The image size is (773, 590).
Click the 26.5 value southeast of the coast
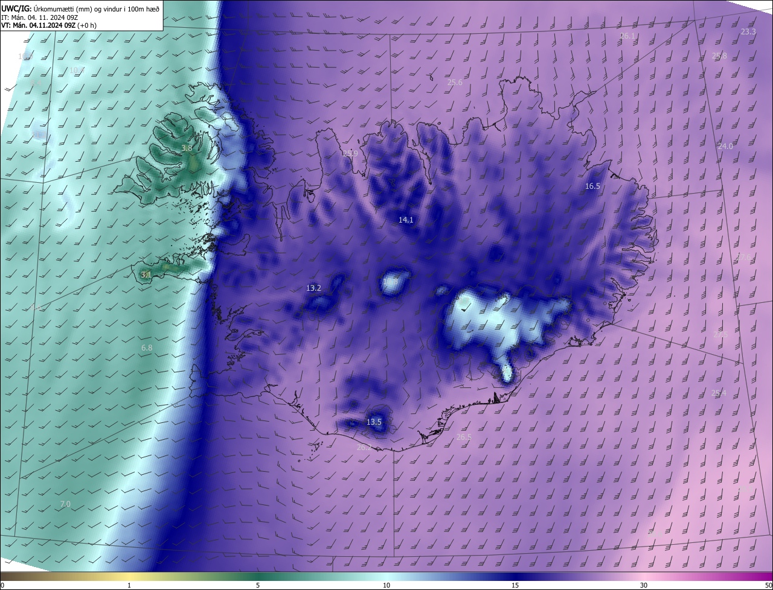[464, 437]
